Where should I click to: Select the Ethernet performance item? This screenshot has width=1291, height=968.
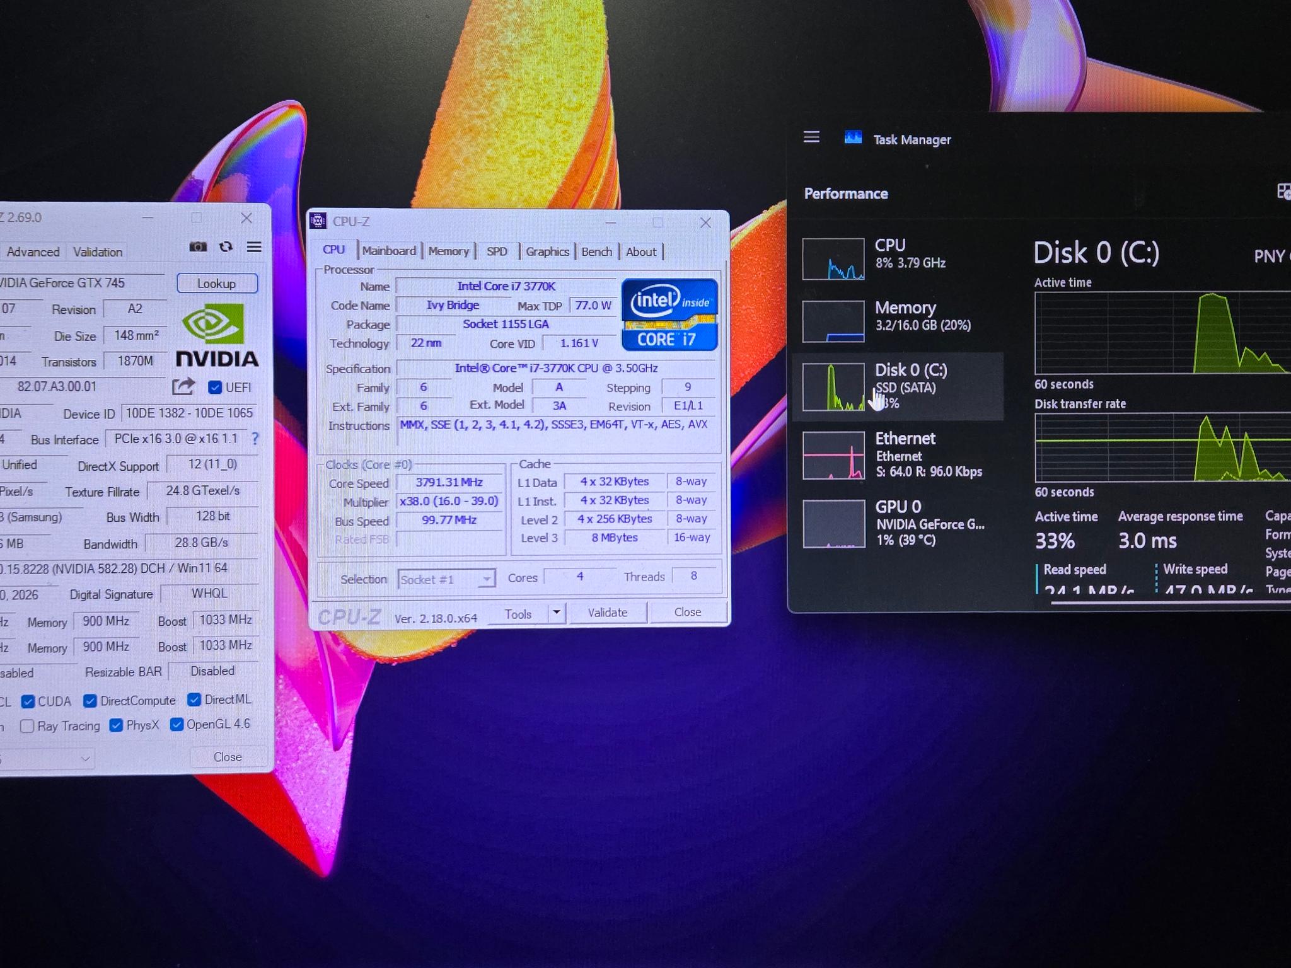[x=898, y=455]
